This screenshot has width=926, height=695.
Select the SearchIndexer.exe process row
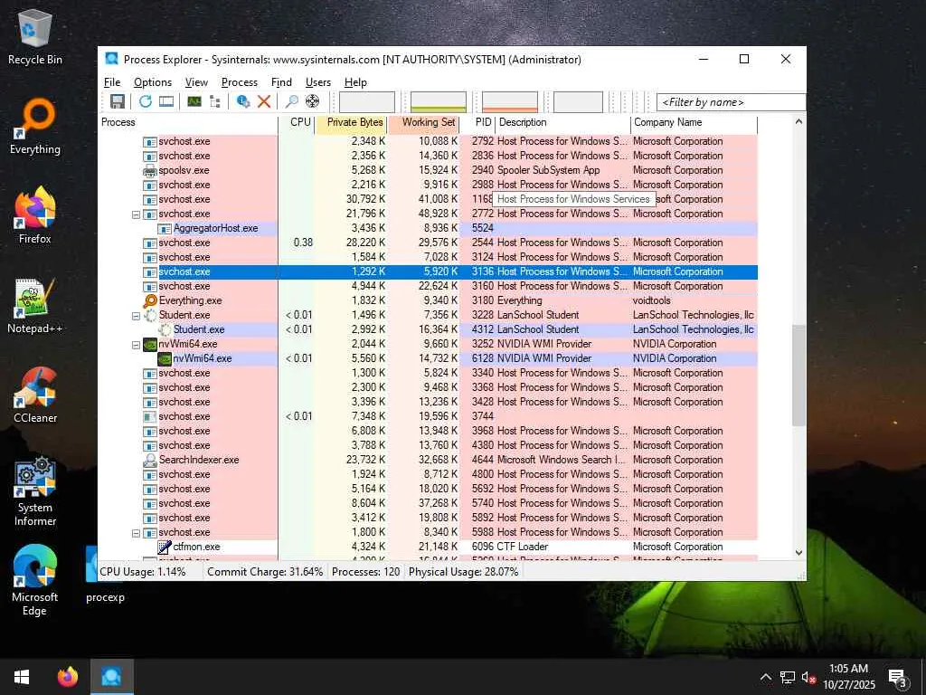pyautogui.click(x=428, y=460)
